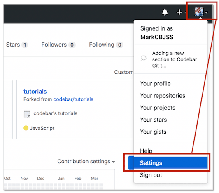This screenshot has height=193, width=219.
Task: Click the user avatar picture
Action: [x=199, y=12]
